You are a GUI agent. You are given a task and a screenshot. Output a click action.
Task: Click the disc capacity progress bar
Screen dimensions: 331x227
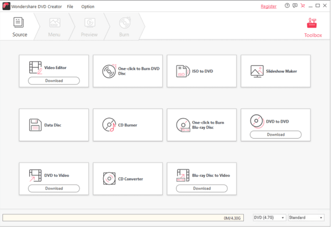(x=123, y=218)
